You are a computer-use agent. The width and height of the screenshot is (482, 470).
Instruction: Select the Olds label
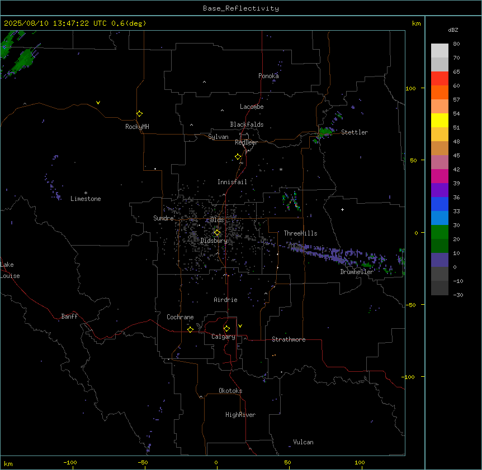(x=217, y=220)
